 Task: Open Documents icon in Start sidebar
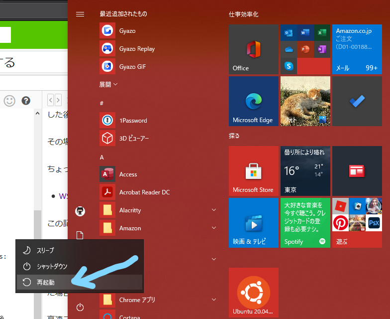pos(80,235)
